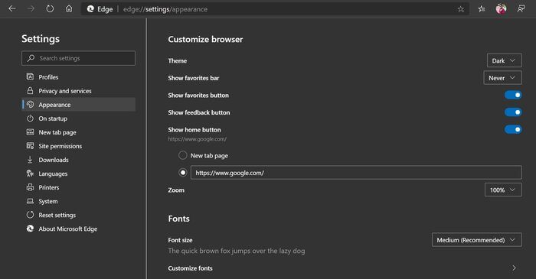536x279 pixels.
Task: Go to System settings
Action: pos(79,201)
